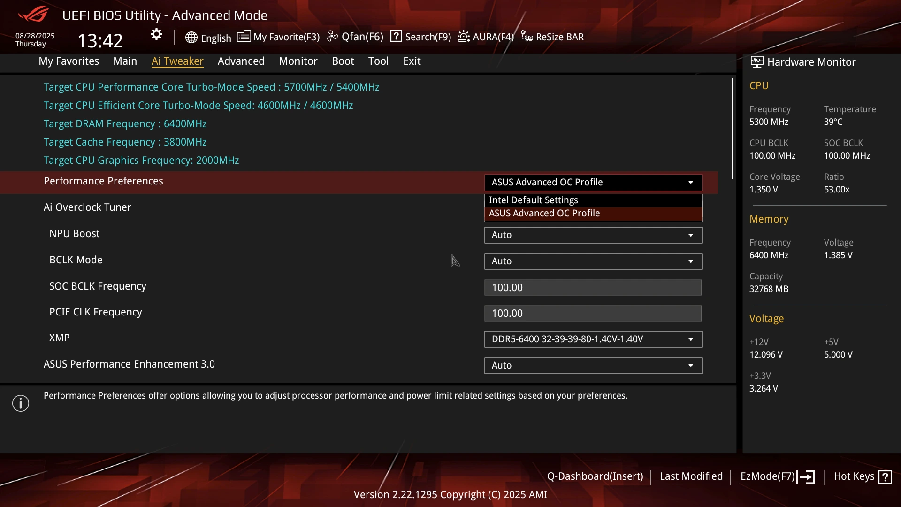Open XMP profile dropdown

click(593, 339)
